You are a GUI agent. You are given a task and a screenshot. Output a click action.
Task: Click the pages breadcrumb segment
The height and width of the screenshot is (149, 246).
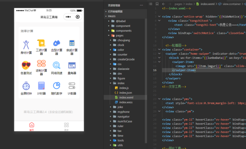(x=178, y=4)
